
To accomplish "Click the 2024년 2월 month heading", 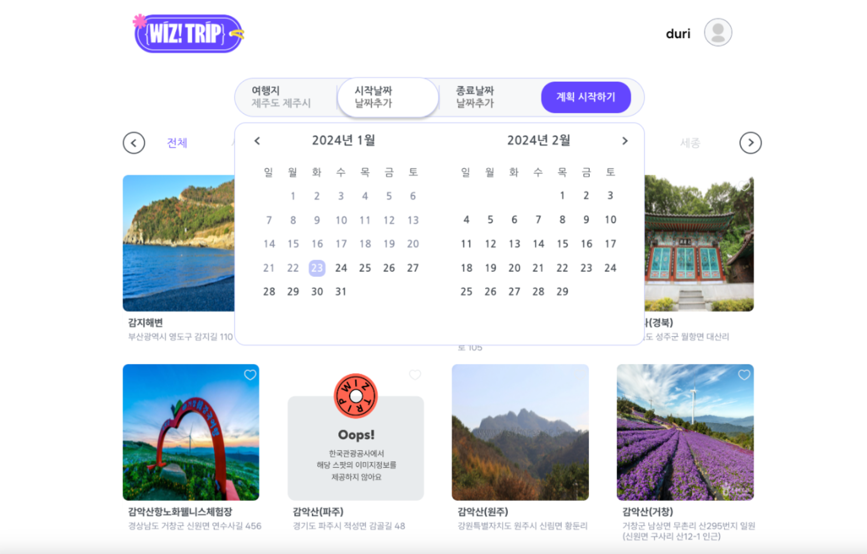I will click(x=538, y=140).
